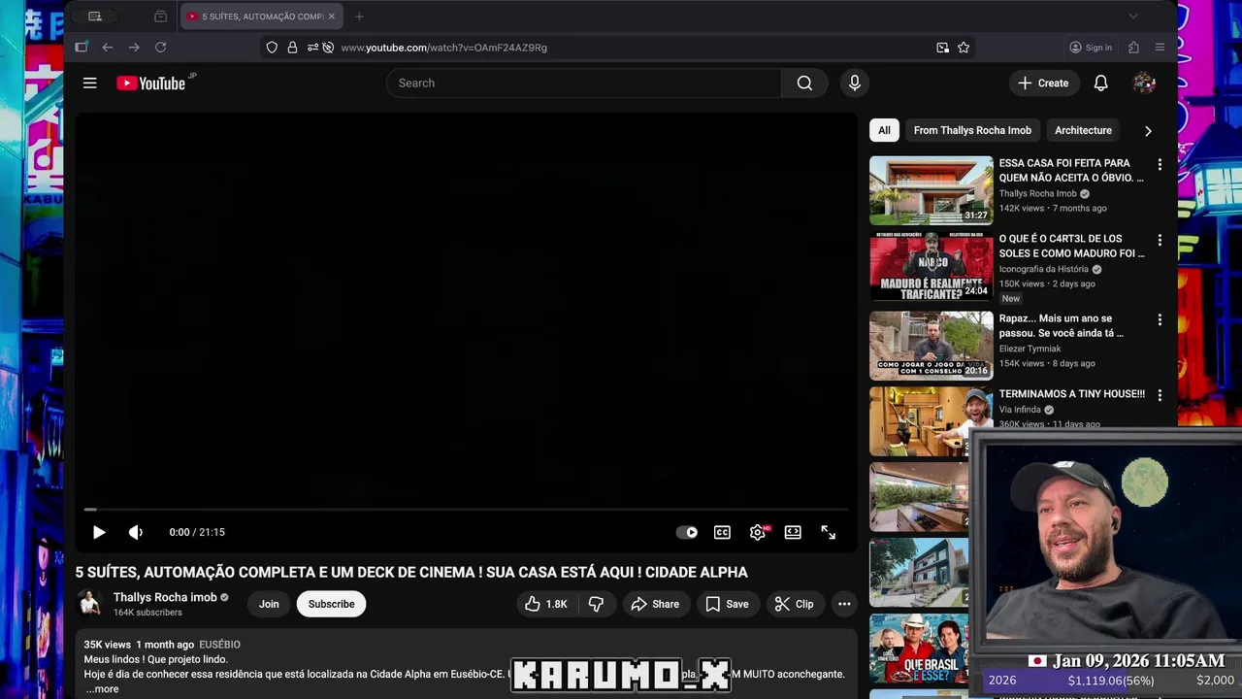Open YouTube notifications bell
1242x699 pixels.
pos(1100,83)
